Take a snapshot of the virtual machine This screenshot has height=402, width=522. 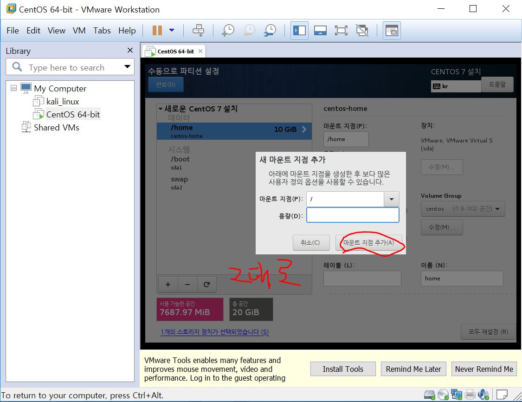[228, 30]
